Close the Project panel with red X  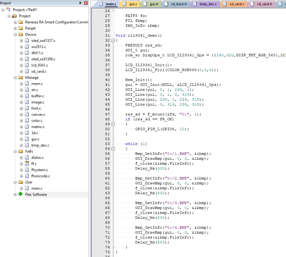pyautogui.click(x=86, y=3)
